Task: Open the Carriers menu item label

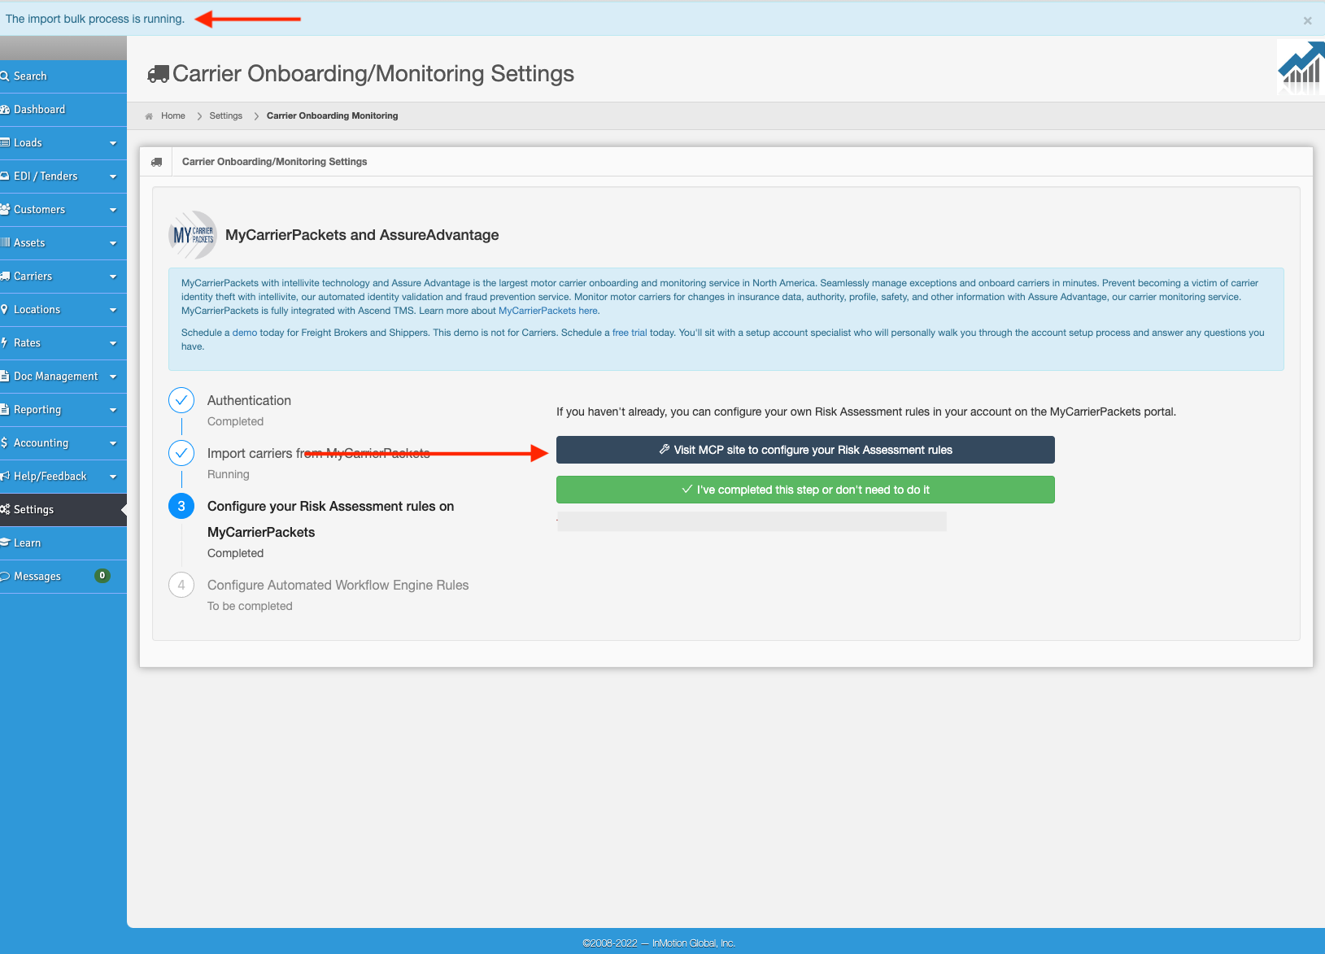Action: coord(33,277)
